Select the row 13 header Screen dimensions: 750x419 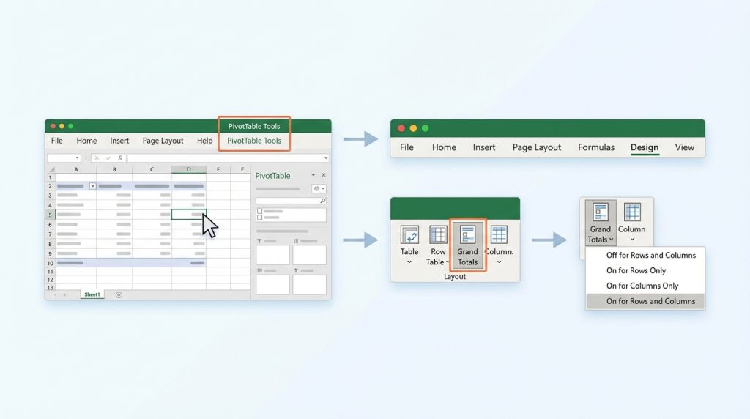[x=51, y=287]
